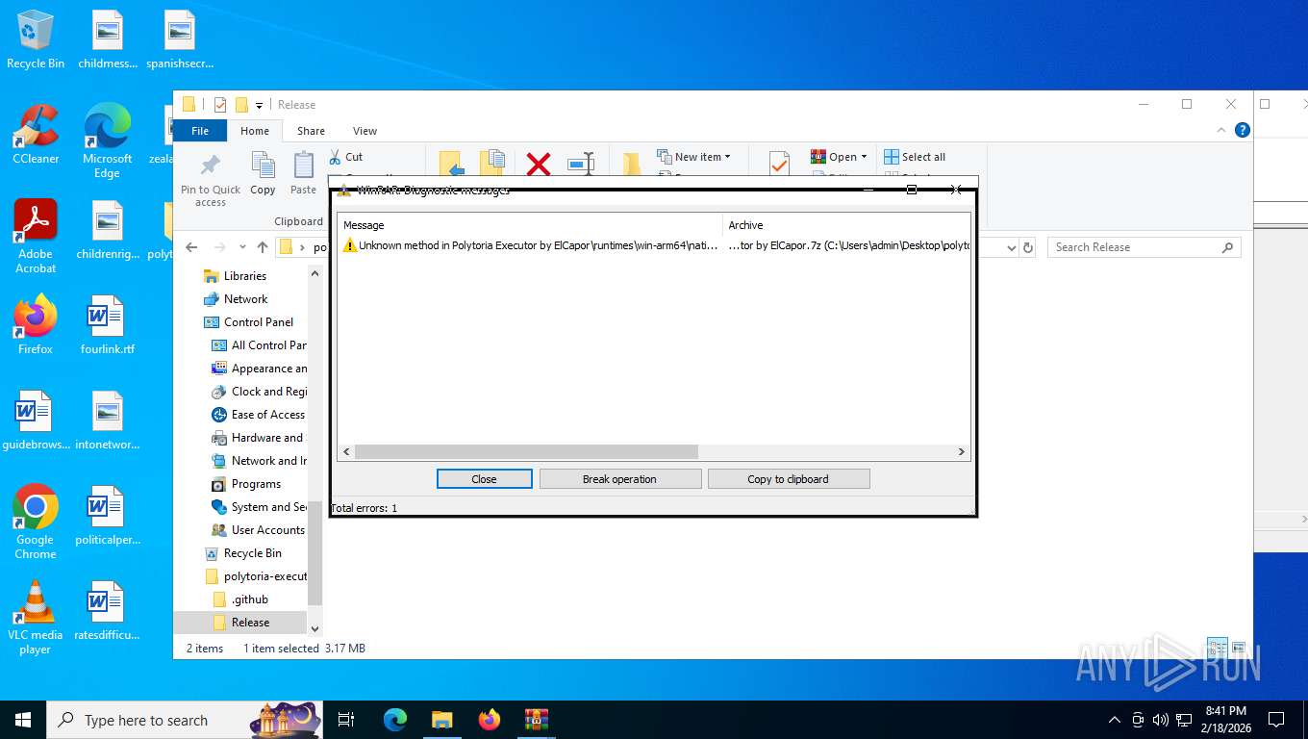Open WinRAR from the taskbar

[x=536, y=720]
